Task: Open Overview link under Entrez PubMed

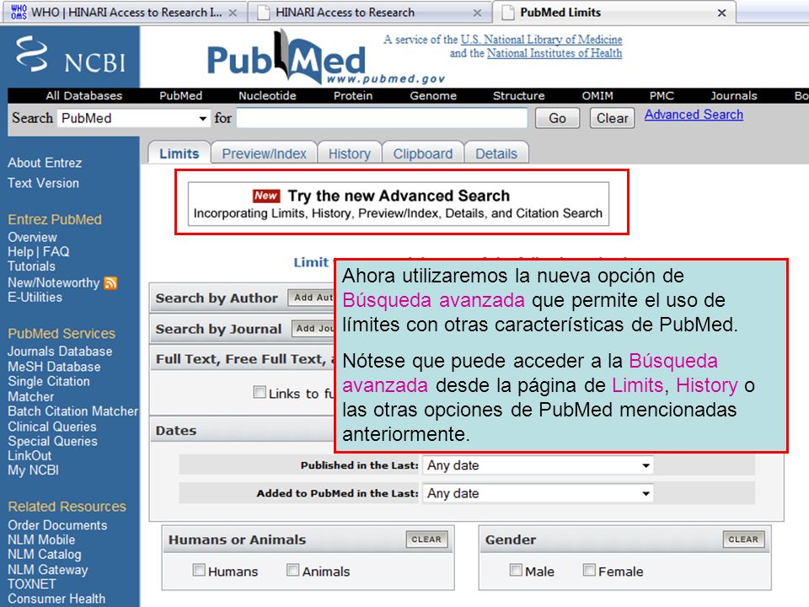Action: click(x=32, y=237)
